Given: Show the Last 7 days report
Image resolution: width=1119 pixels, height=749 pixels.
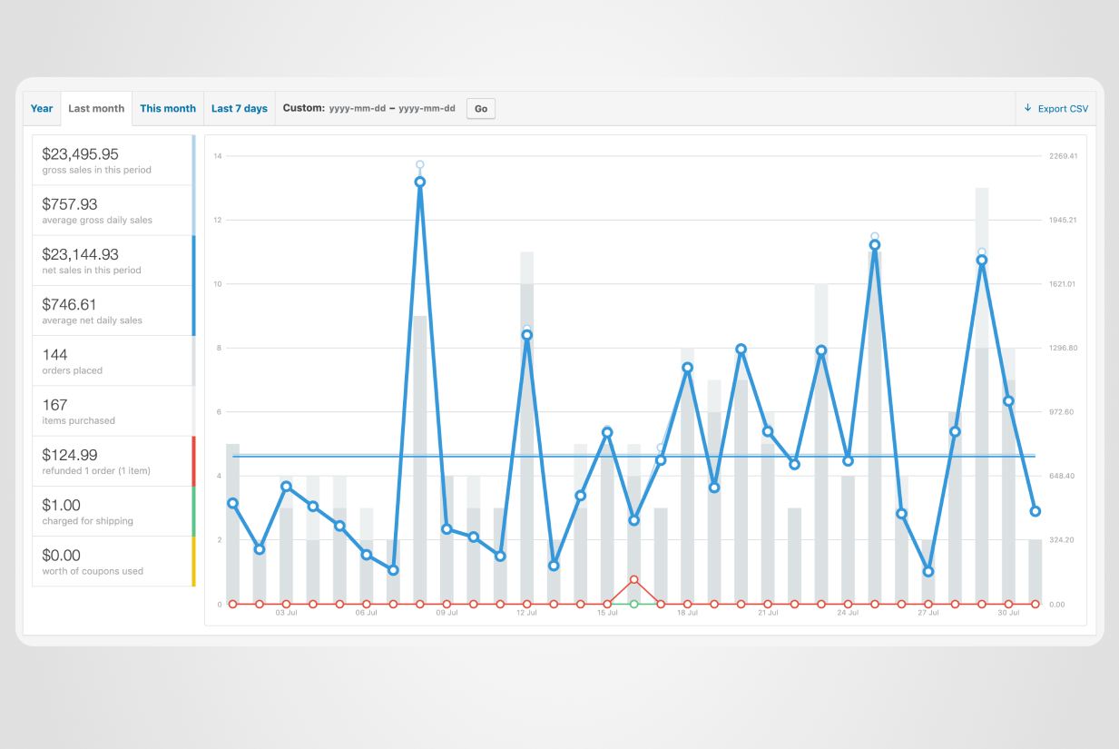Looking at the screenshot, I should (x=240, y=108).
